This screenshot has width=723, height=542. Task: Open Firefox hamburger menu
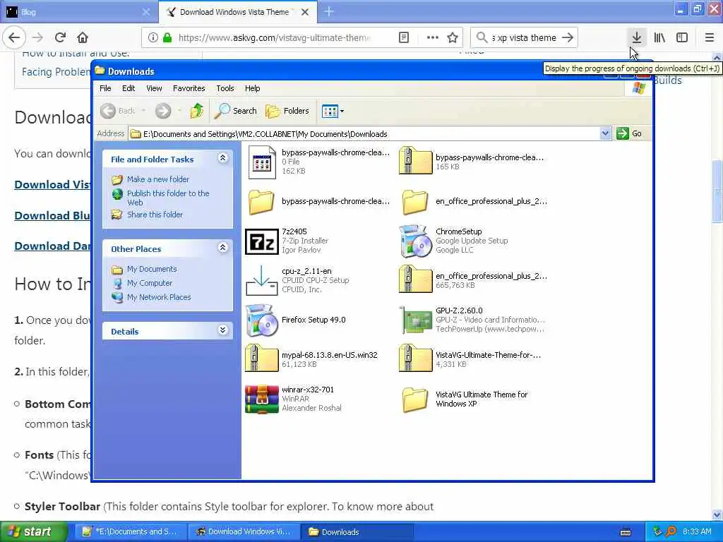pos(709,37)
